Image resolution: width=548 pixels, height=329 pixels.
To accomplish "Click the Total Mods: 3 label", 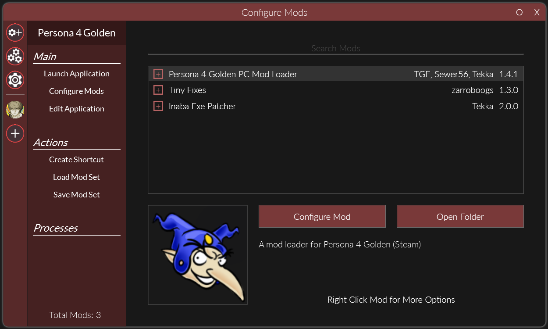I will tap(75, 315).
